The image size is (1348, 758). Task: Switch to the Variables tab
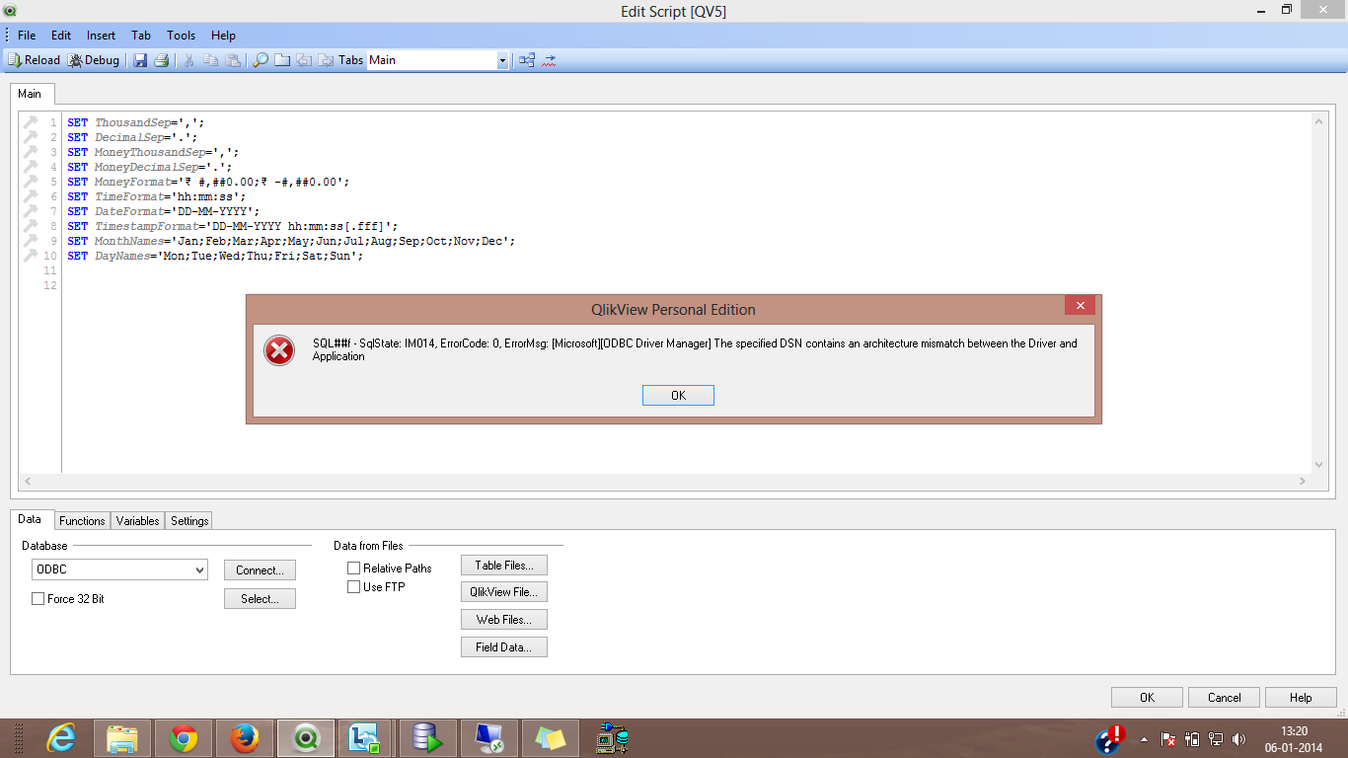pyautogui.click(x=137, y=521)
